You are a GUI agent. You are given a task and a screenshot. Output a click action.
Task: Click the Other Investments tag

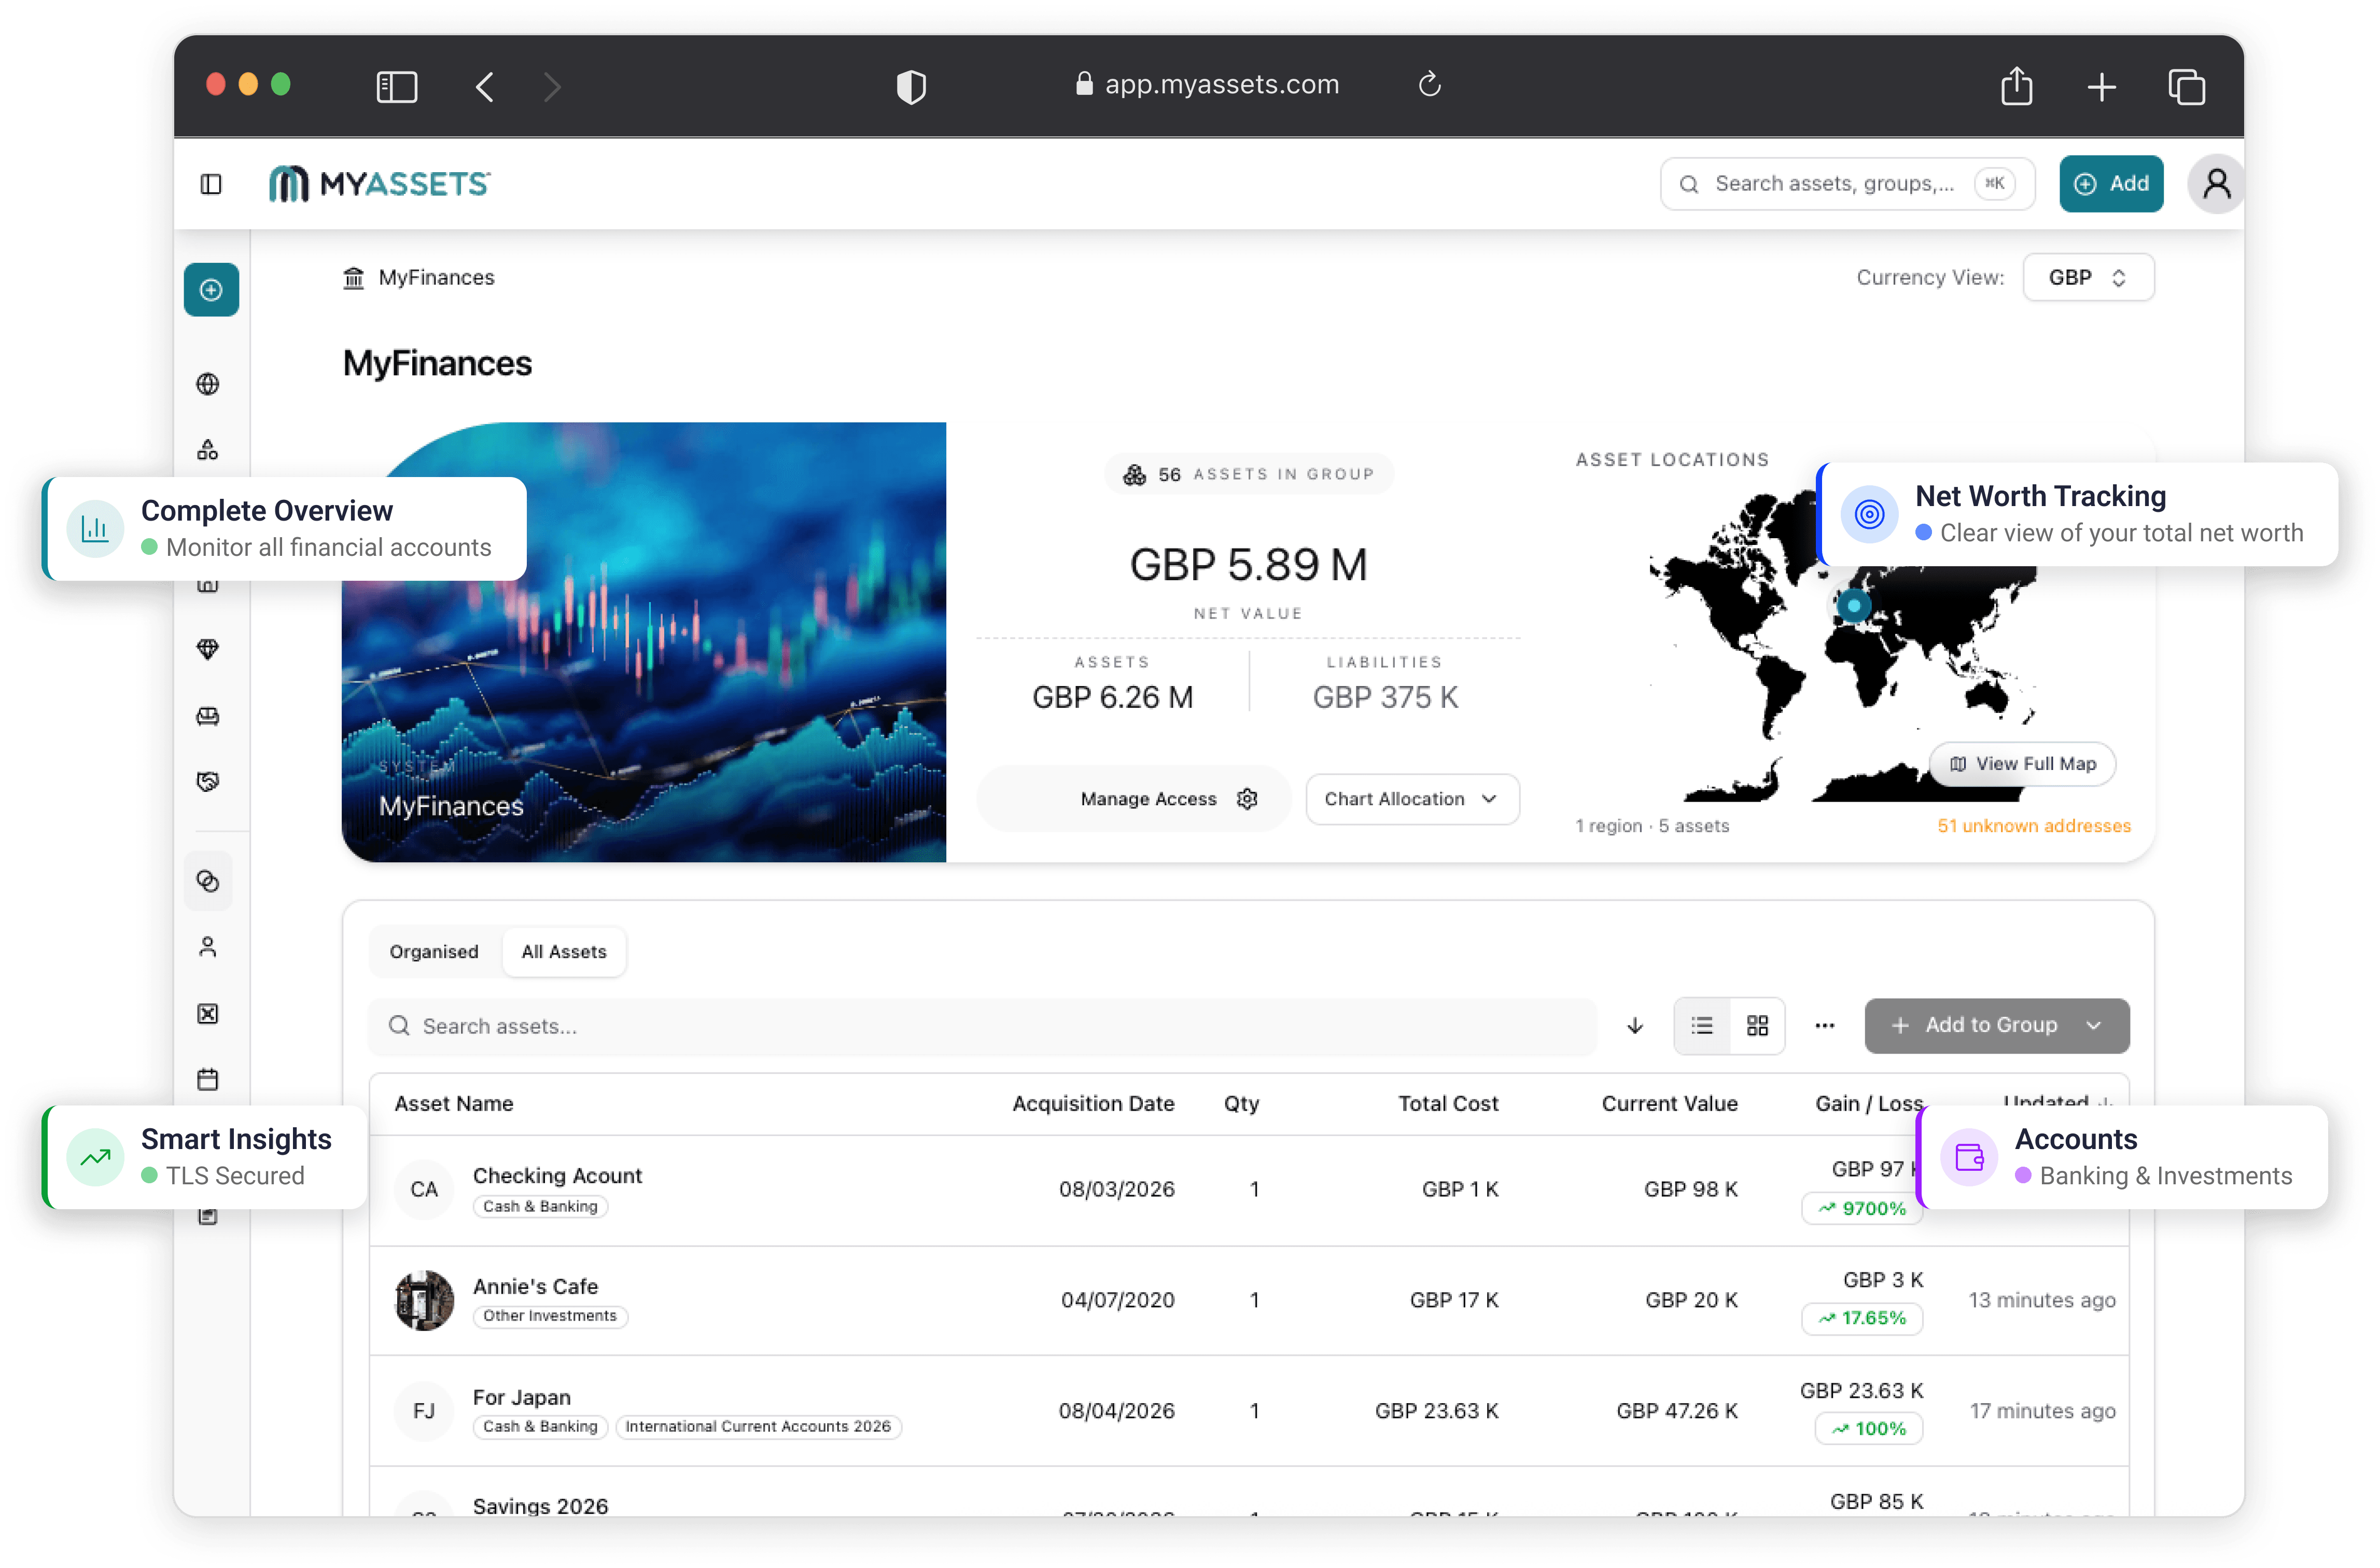coord(550,1317)
